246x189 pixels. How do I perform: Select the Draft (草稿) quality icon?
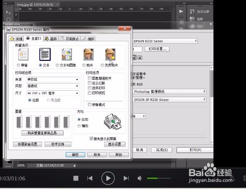[23, 54]
